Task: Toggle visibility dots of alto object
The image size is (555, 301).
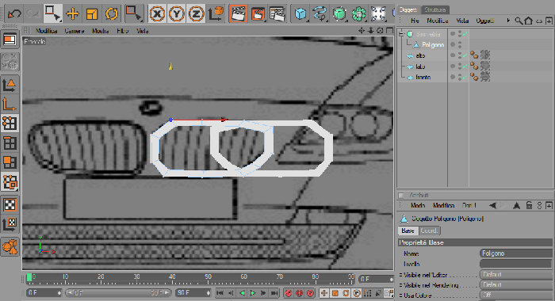Action: (460, 55)
